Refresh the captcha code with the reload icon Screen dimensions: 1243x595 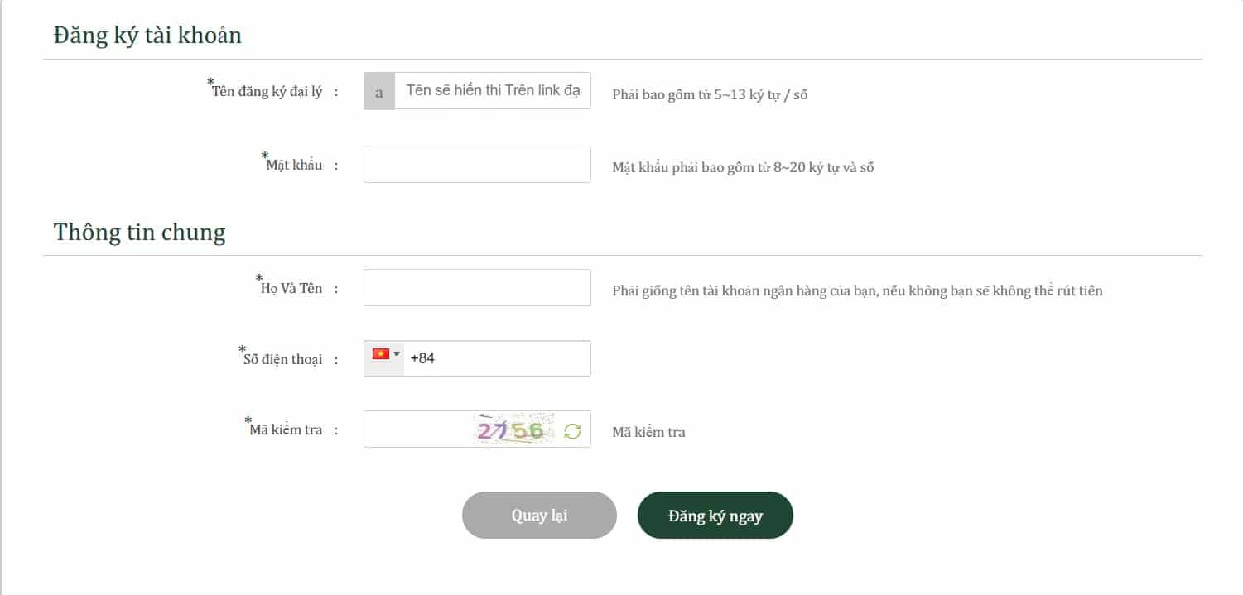[x=573, y=430]
